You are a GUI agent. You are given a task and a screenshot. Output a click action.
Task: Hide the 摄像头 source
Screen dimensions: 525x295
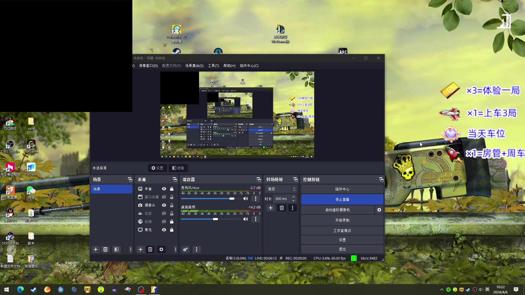(x=164, y=205)
